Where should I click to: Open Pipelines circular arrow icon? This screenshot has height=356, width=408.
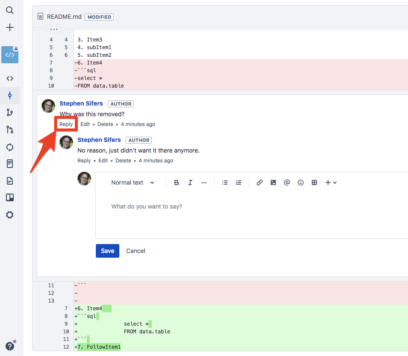pyautogui.click(x=10, y=147)
